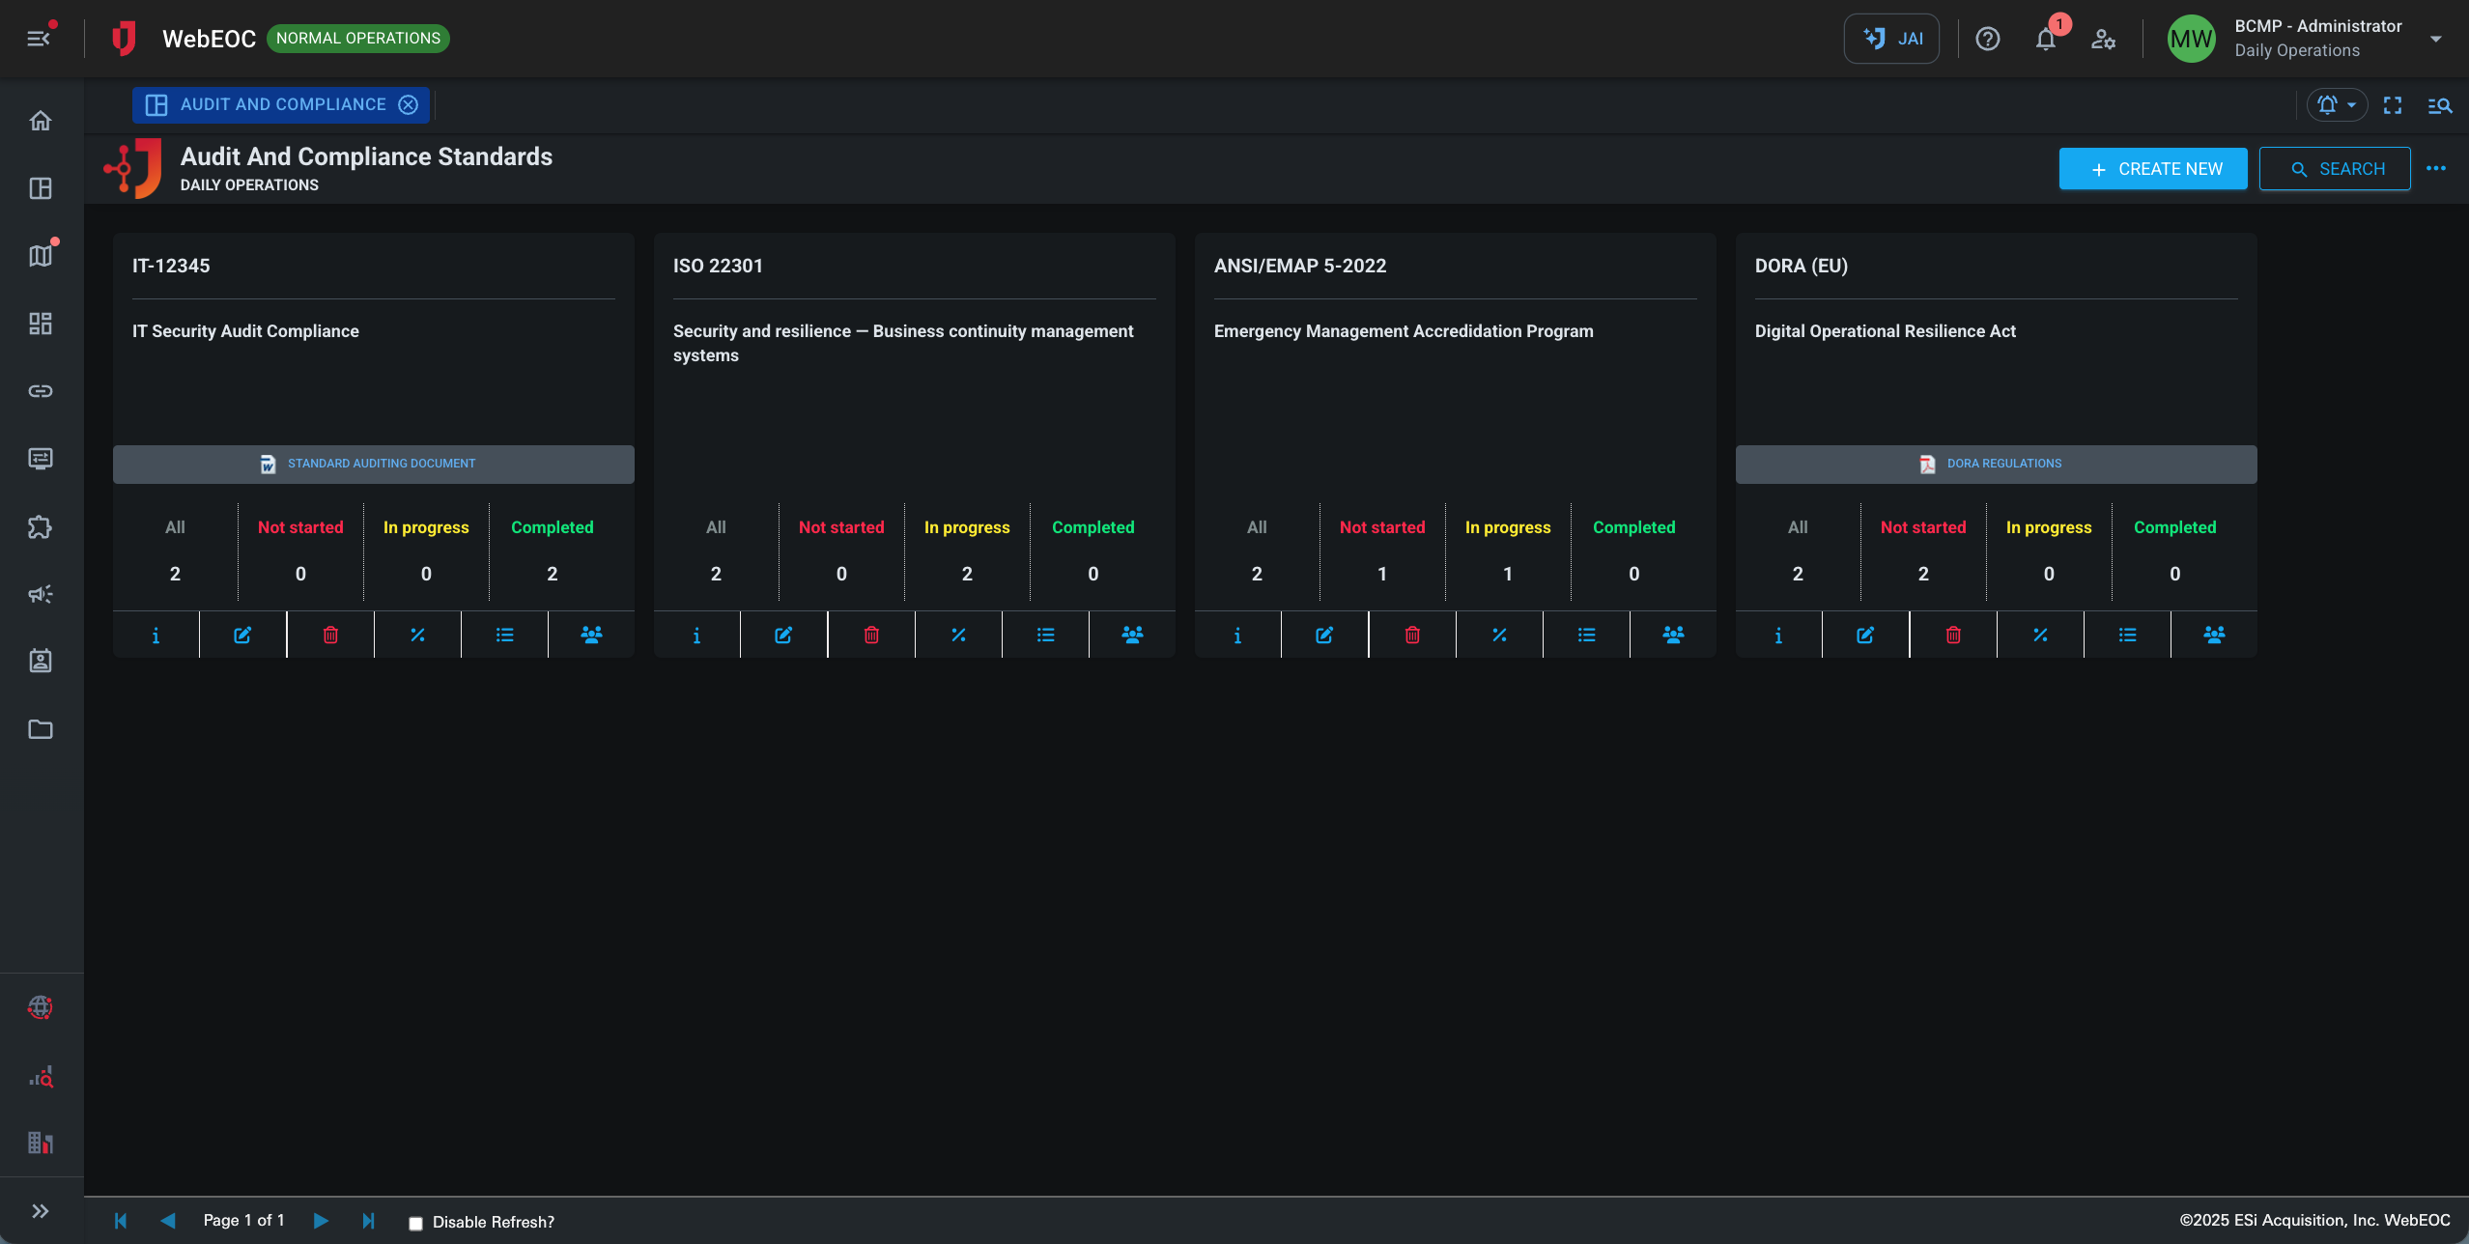
Task: Enable the Disable Refresh checkbox
Action: tap(415, 1223)
